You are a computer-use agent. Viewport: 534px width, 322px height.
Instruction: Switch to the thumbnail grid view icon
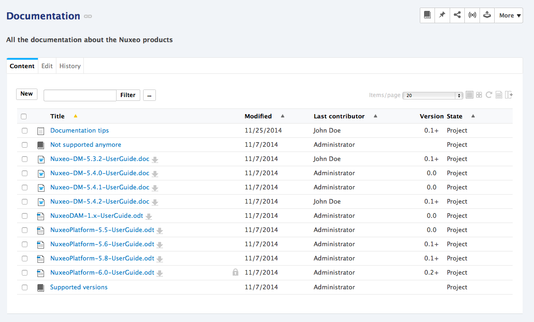pos(479,95)
